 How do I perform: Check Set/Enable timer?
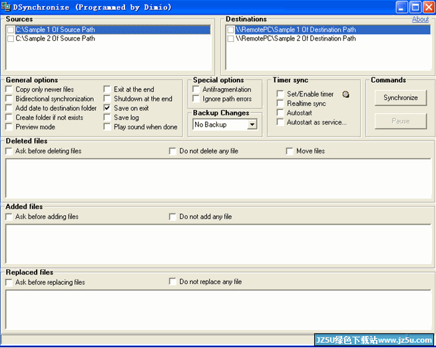click(x=280, y=94)
